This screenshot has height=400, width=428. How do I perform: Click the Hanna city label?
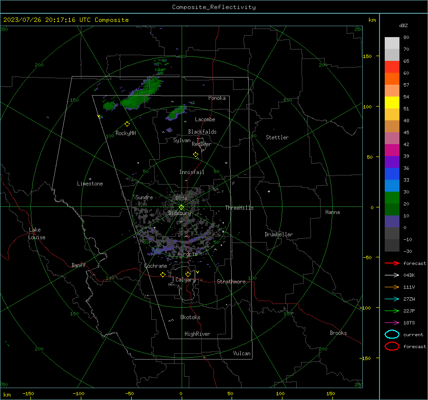point(332,212)
